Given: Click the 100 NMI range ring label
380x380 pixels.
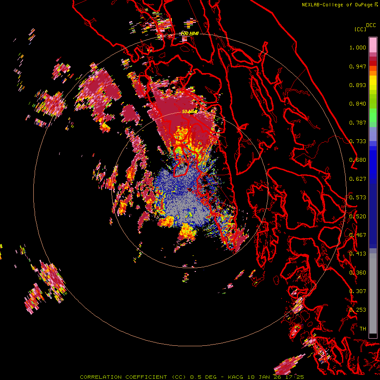Looking at the screenshot, I should pyautogui.click(x=190, y=33).
